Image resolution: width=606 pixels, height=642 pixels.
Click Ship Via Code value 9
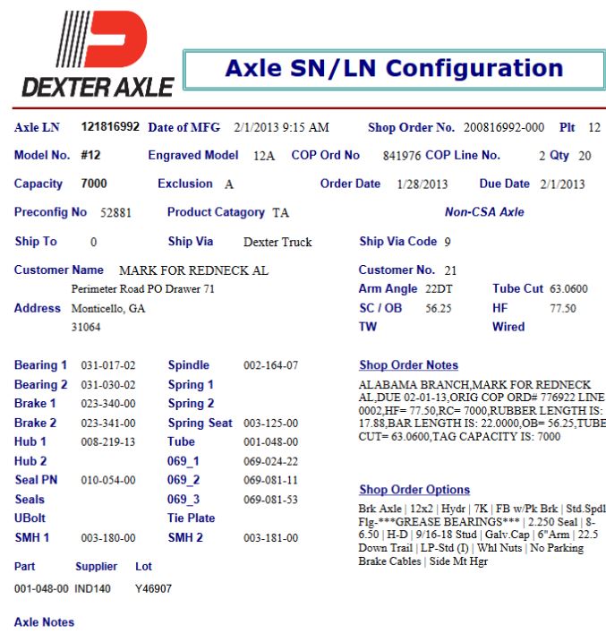[x=448, y=242]
